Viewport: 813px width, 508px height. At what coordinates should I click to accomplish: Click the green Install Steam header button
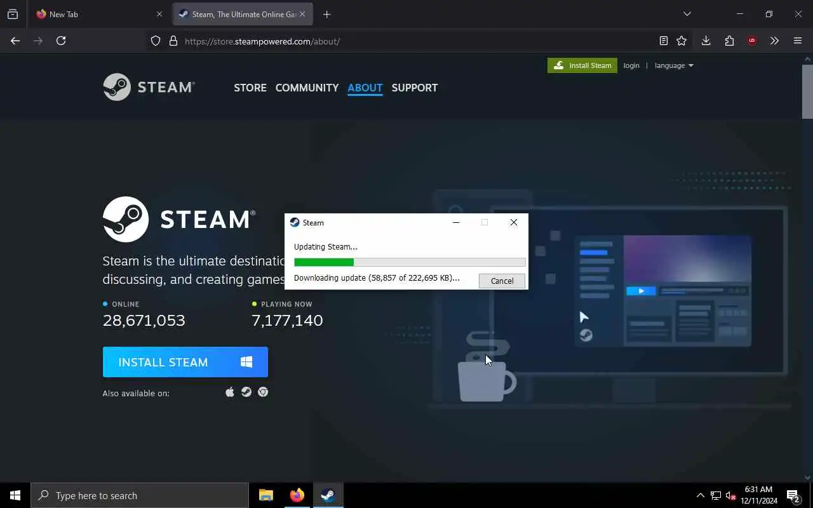click(x=582, y=65)
